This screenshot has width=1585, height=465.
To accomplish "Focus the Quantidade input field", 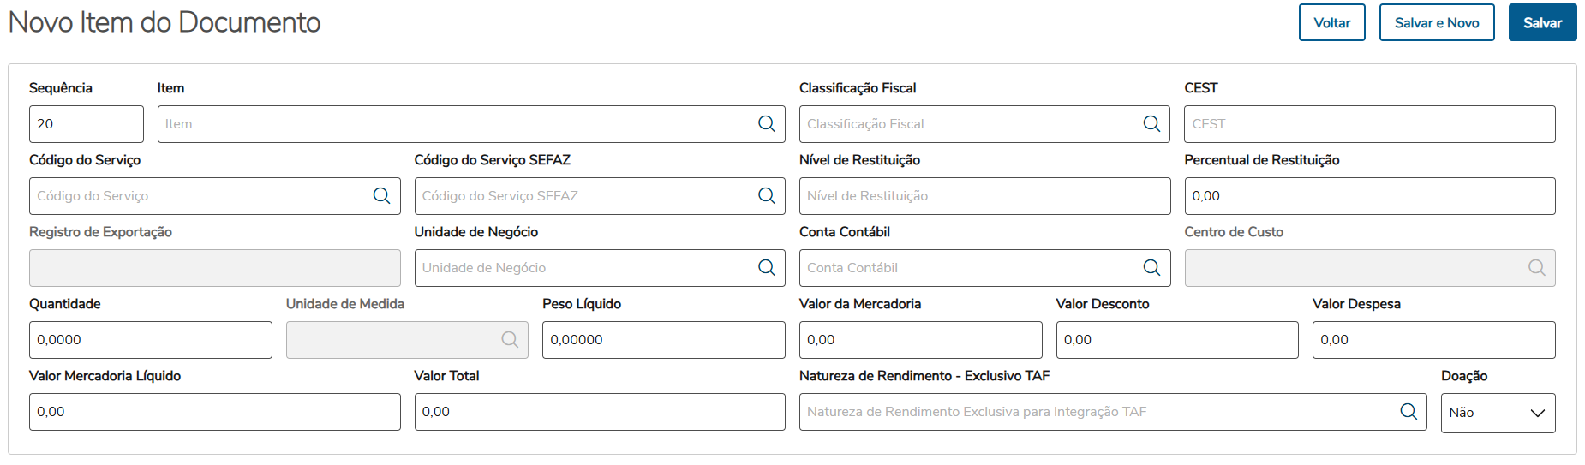I will coord(150,340).
